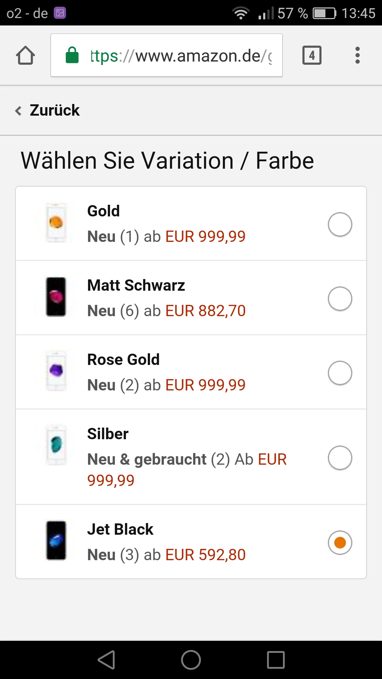Tap the selected Jet Black radio button
This screenshot has width=382, height=679.
340,542
